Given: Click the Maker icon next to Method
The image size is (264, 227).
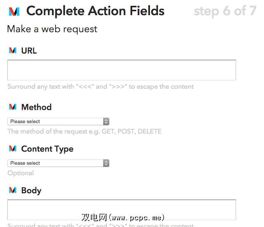Looking at the screenshot, I should [13, 107].
